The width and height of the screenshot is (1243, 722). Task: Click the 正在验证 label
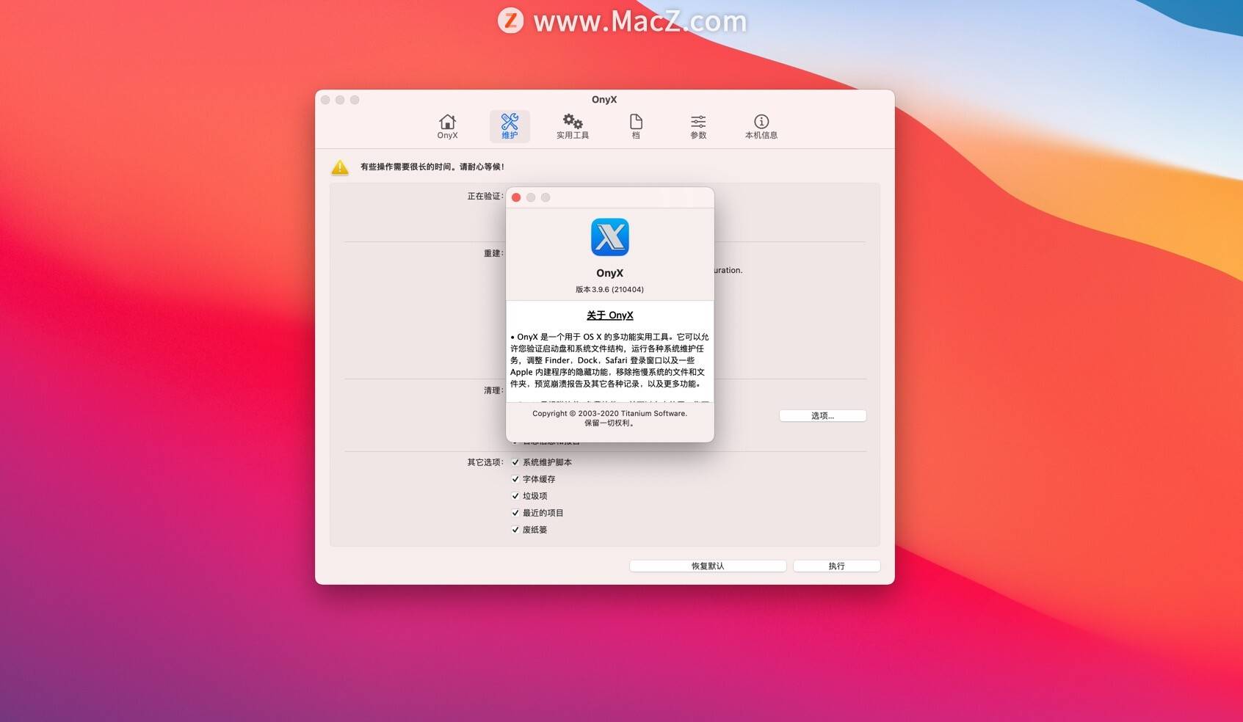coord(485,196)
